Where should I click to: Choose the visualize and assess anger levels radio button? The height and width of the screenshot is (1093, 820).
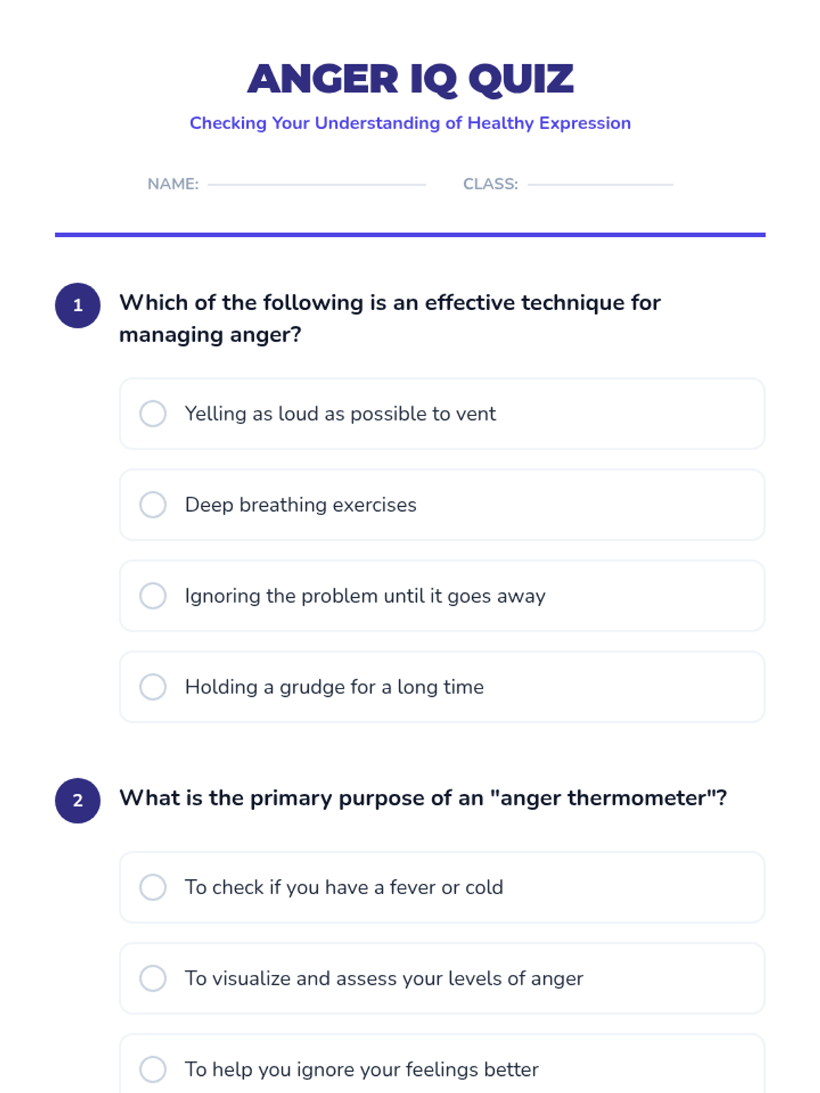(x=153, y=978)
